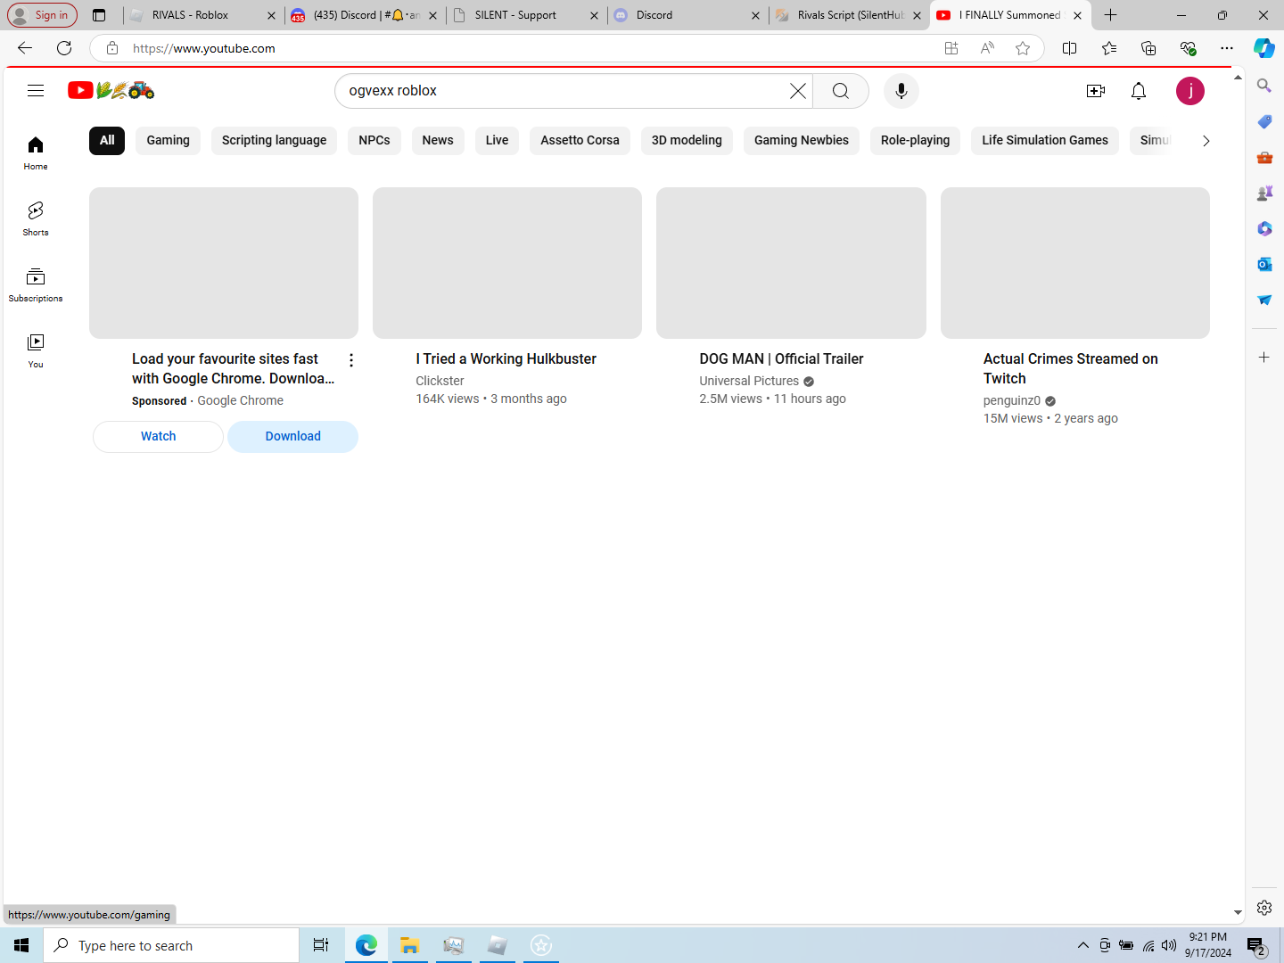
Task: Open the You section in sidebar
Action: click(36, 351)
